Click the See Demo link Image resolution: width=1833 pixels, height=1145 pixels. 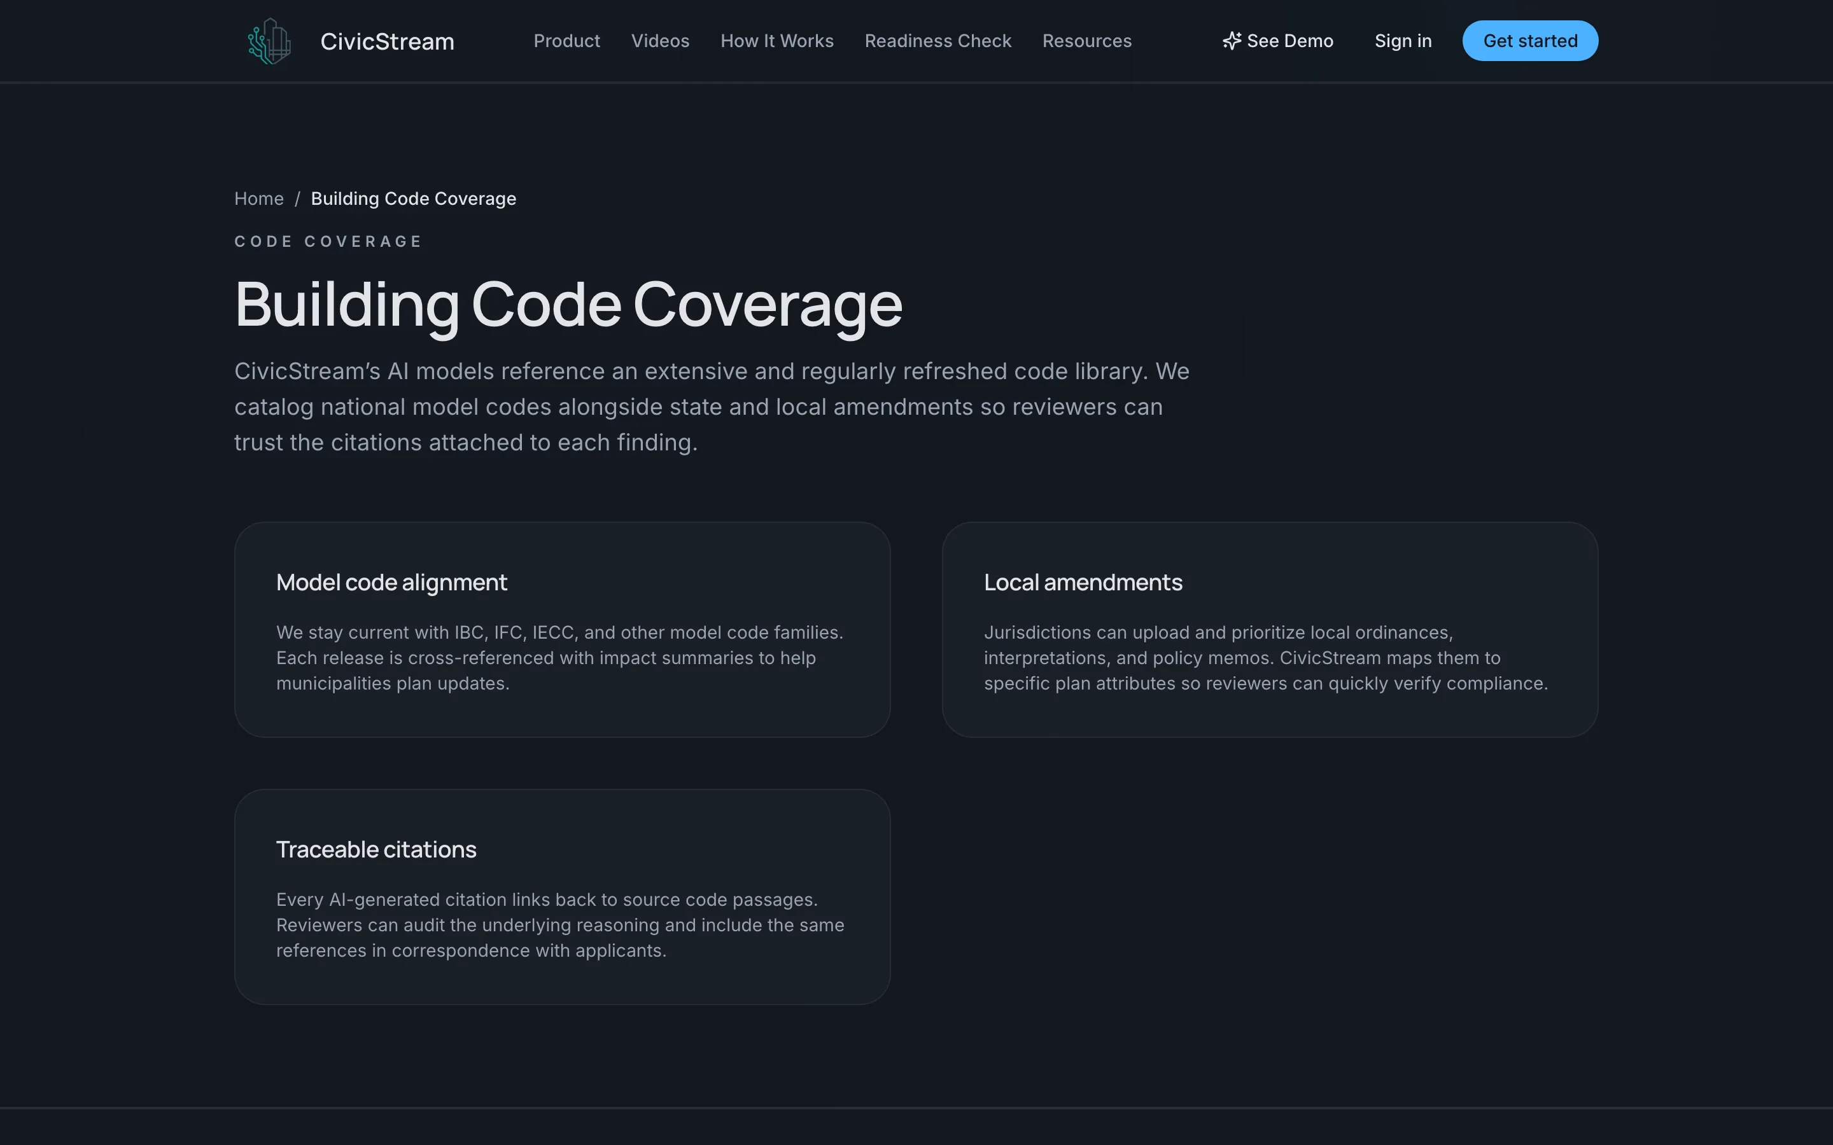coord(1278,41)
